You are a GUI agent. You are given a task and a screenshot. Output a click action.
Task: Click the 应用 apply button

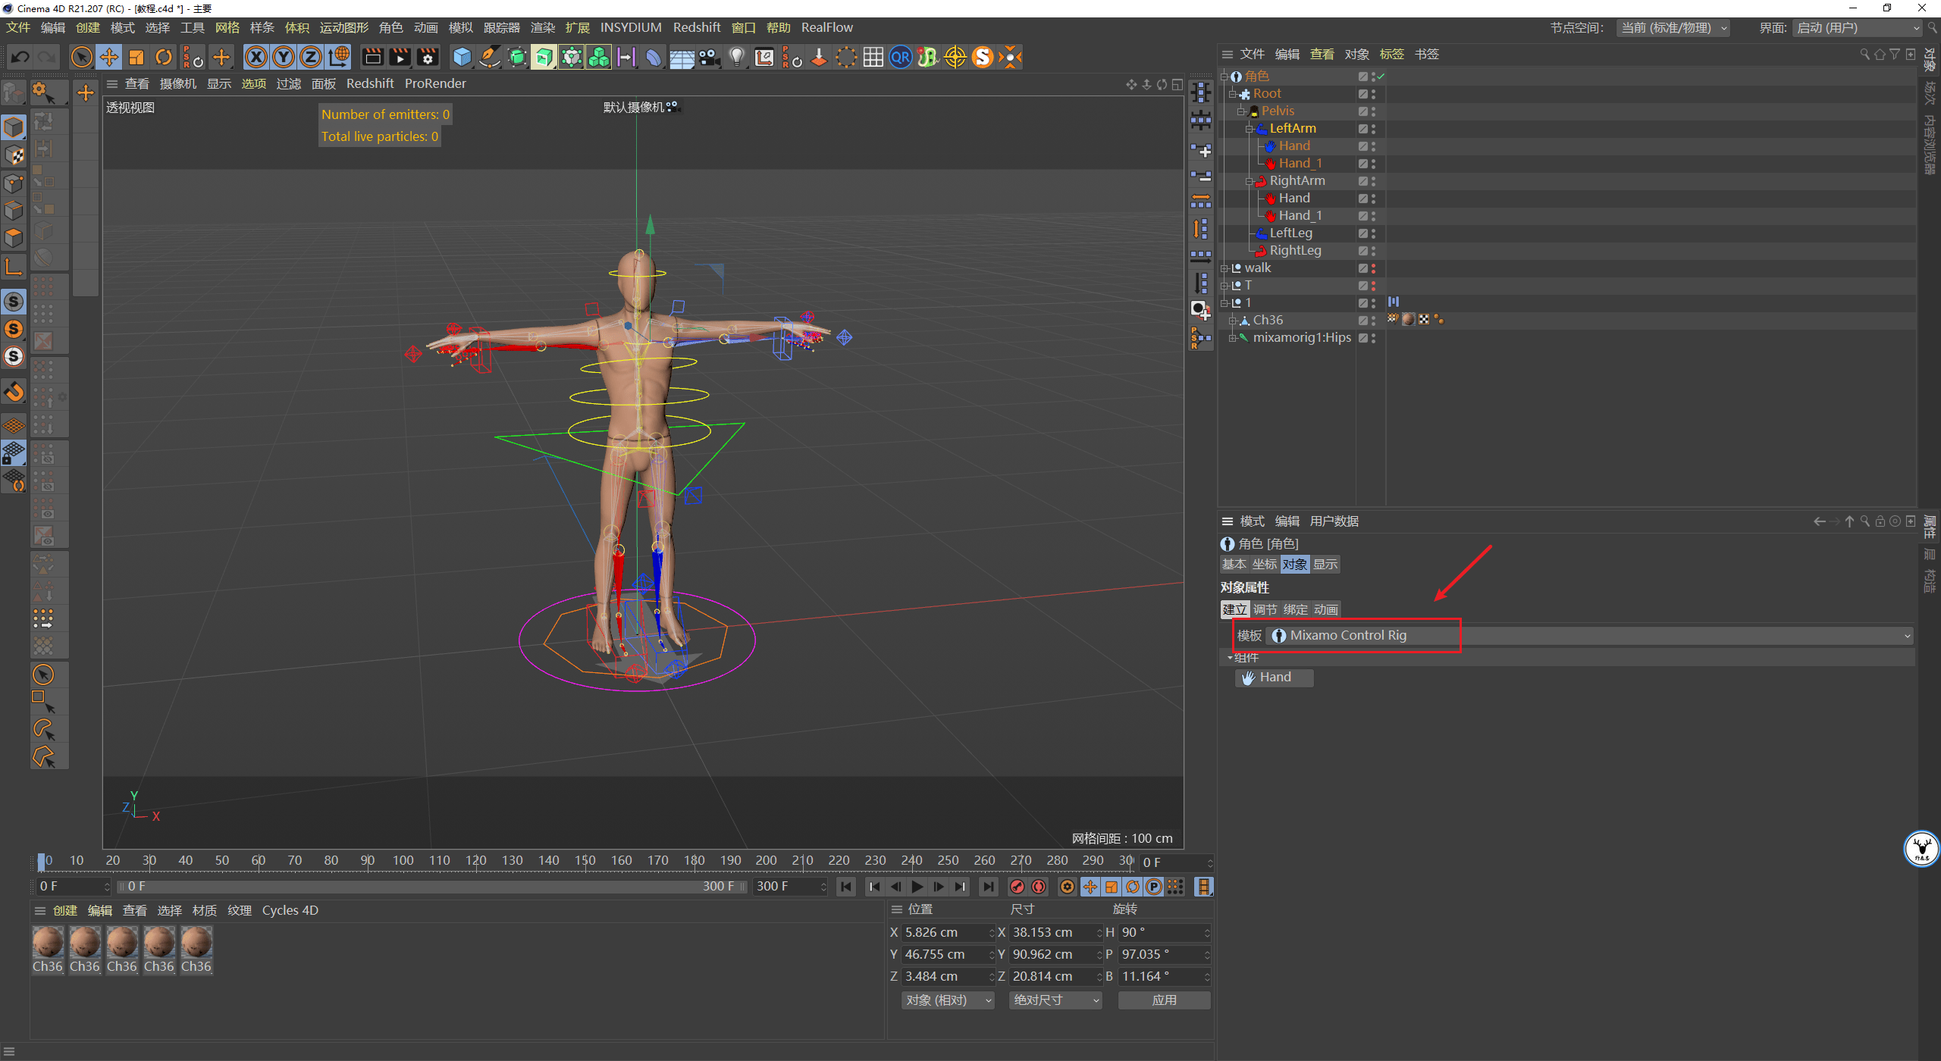point(1164,1000)
